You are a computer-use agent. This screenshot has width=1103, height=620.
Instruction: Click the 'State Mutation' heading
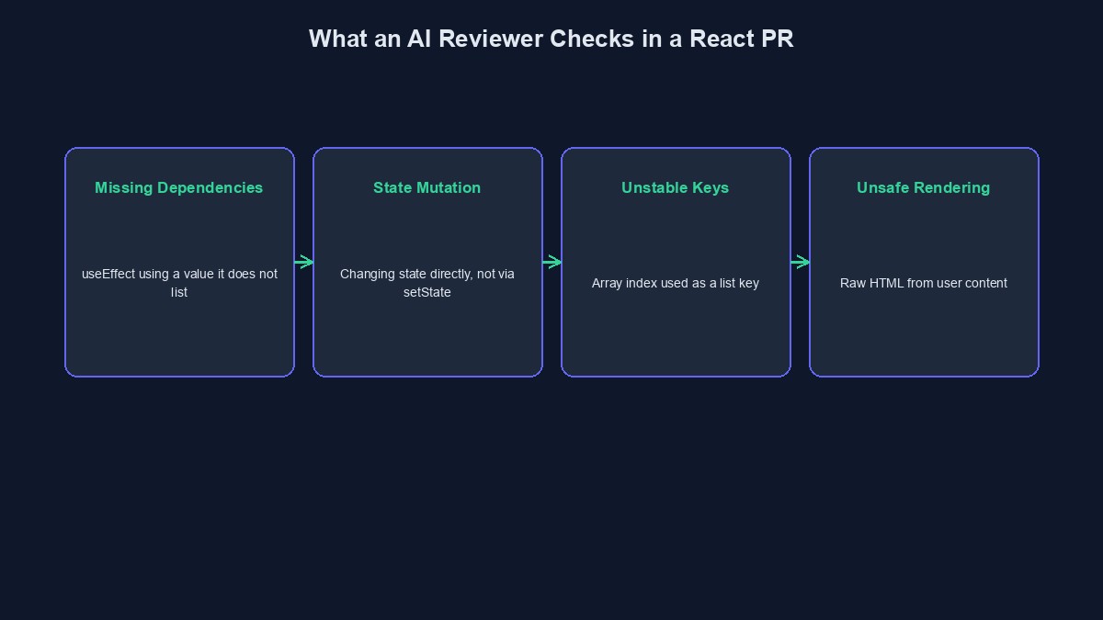427,187
